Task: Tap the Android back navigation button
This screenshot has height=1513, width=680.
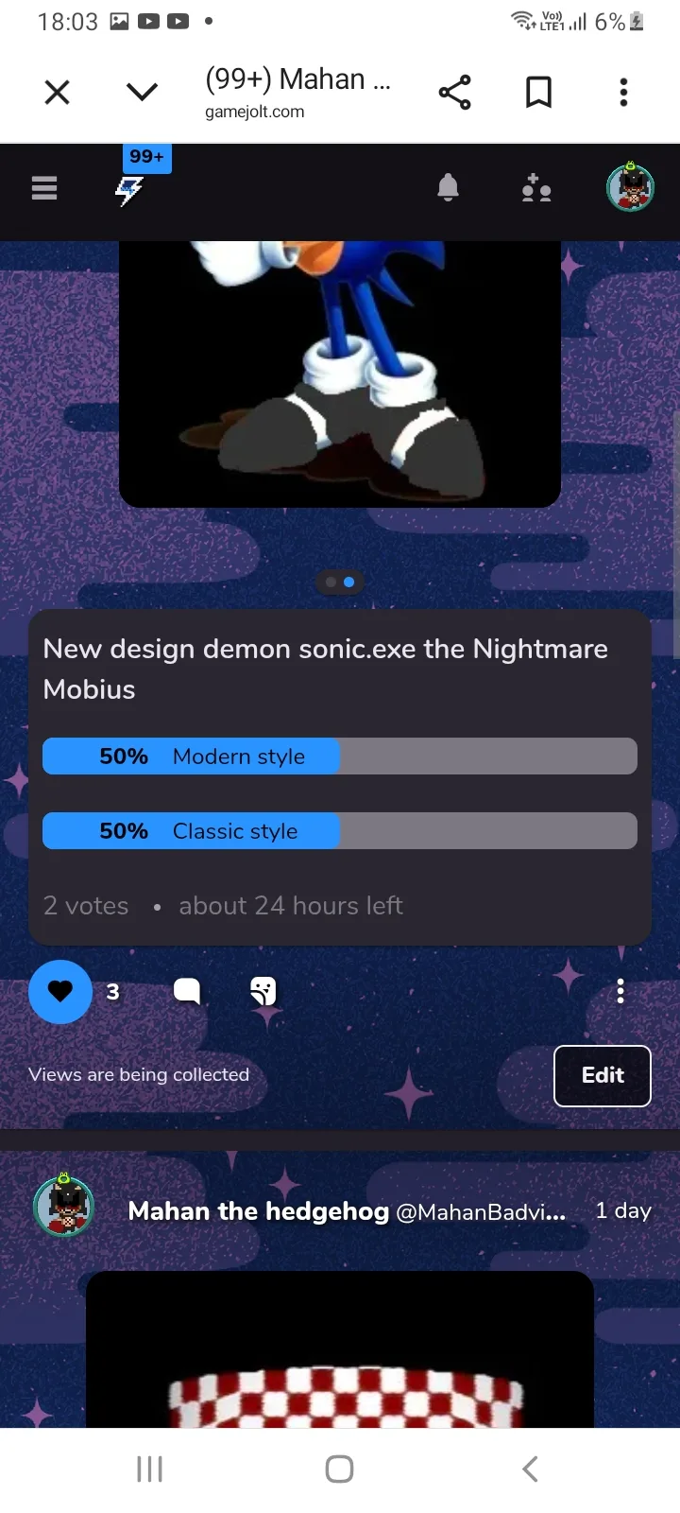Action: point(530,1469)
